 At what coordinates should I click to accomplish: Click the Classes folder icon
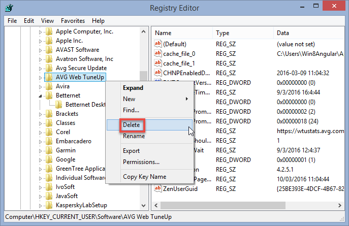[x=49, y=123]
